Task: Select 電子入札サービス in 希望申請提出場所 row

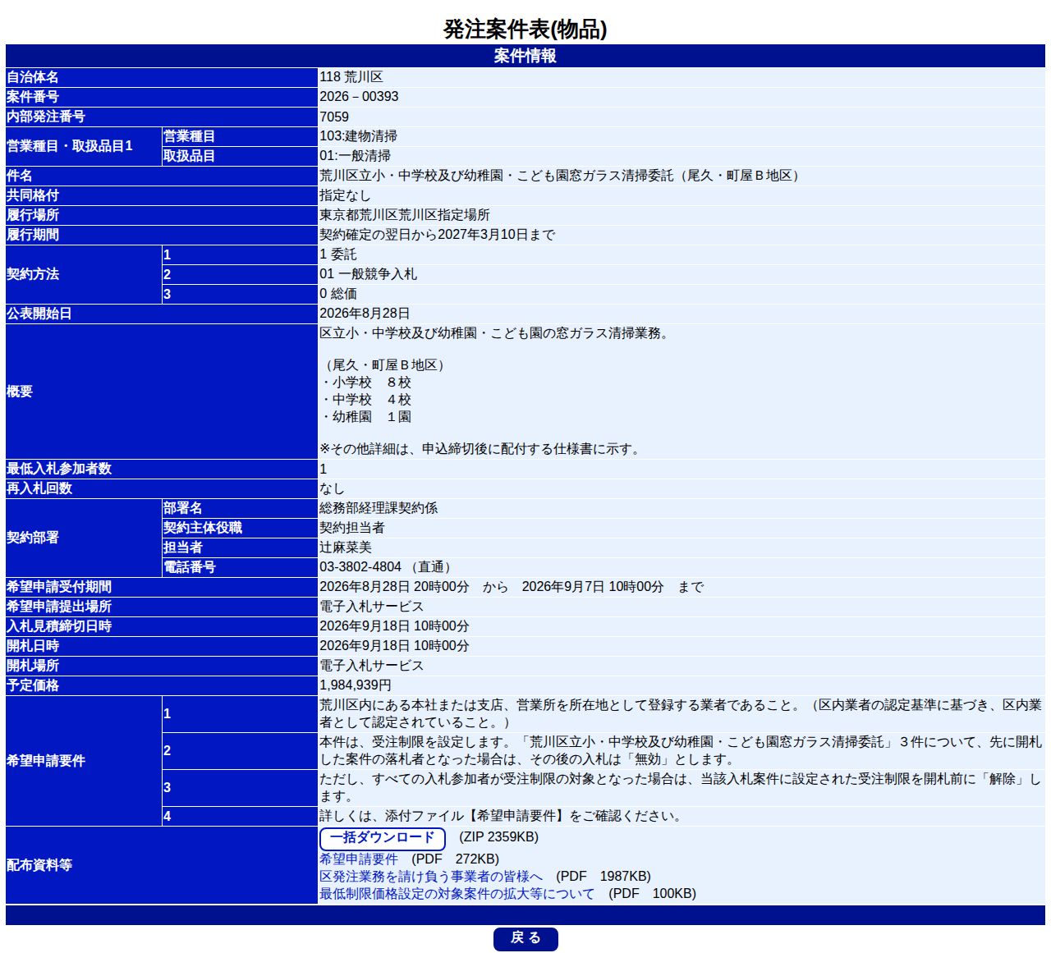Action: [371, 607]
